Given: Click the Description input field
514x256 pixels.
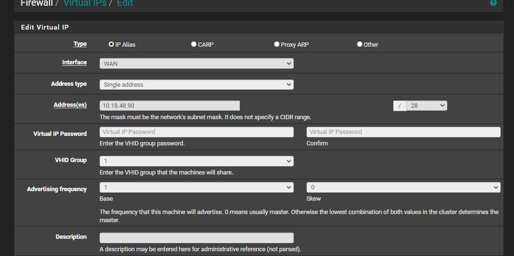Looking at the screenshot, I should [x=196, y=237].
